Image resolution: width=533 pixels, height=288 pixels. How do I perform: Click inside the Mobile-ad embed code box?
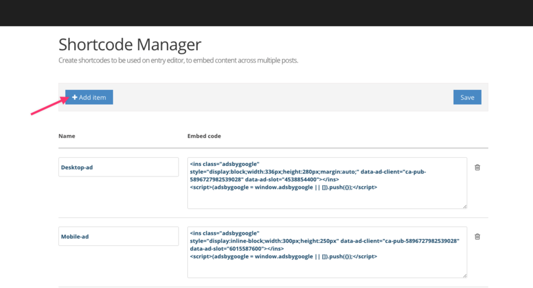[x=327, y=268]
